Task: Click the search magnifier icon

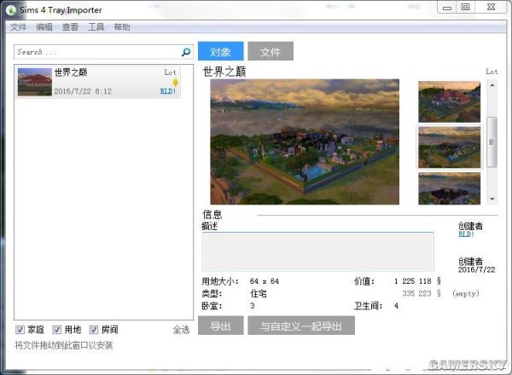Action: click(x=186, y=52)
